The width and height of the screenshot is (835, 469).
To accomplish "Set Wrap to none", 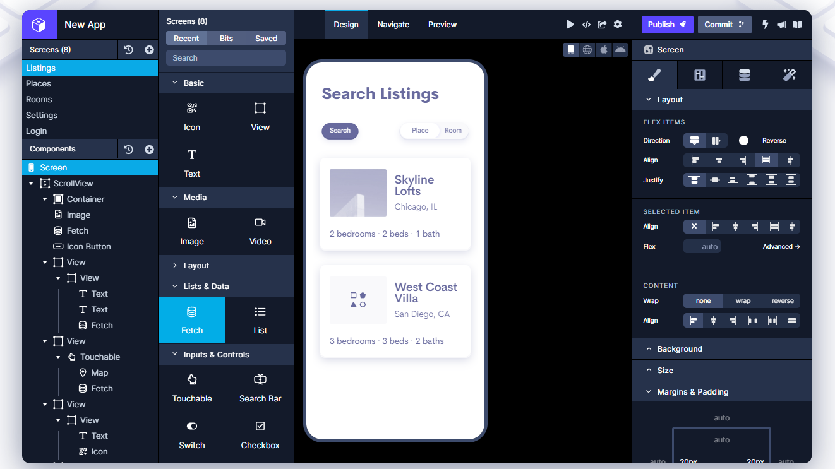I will [x=703, y=301].
